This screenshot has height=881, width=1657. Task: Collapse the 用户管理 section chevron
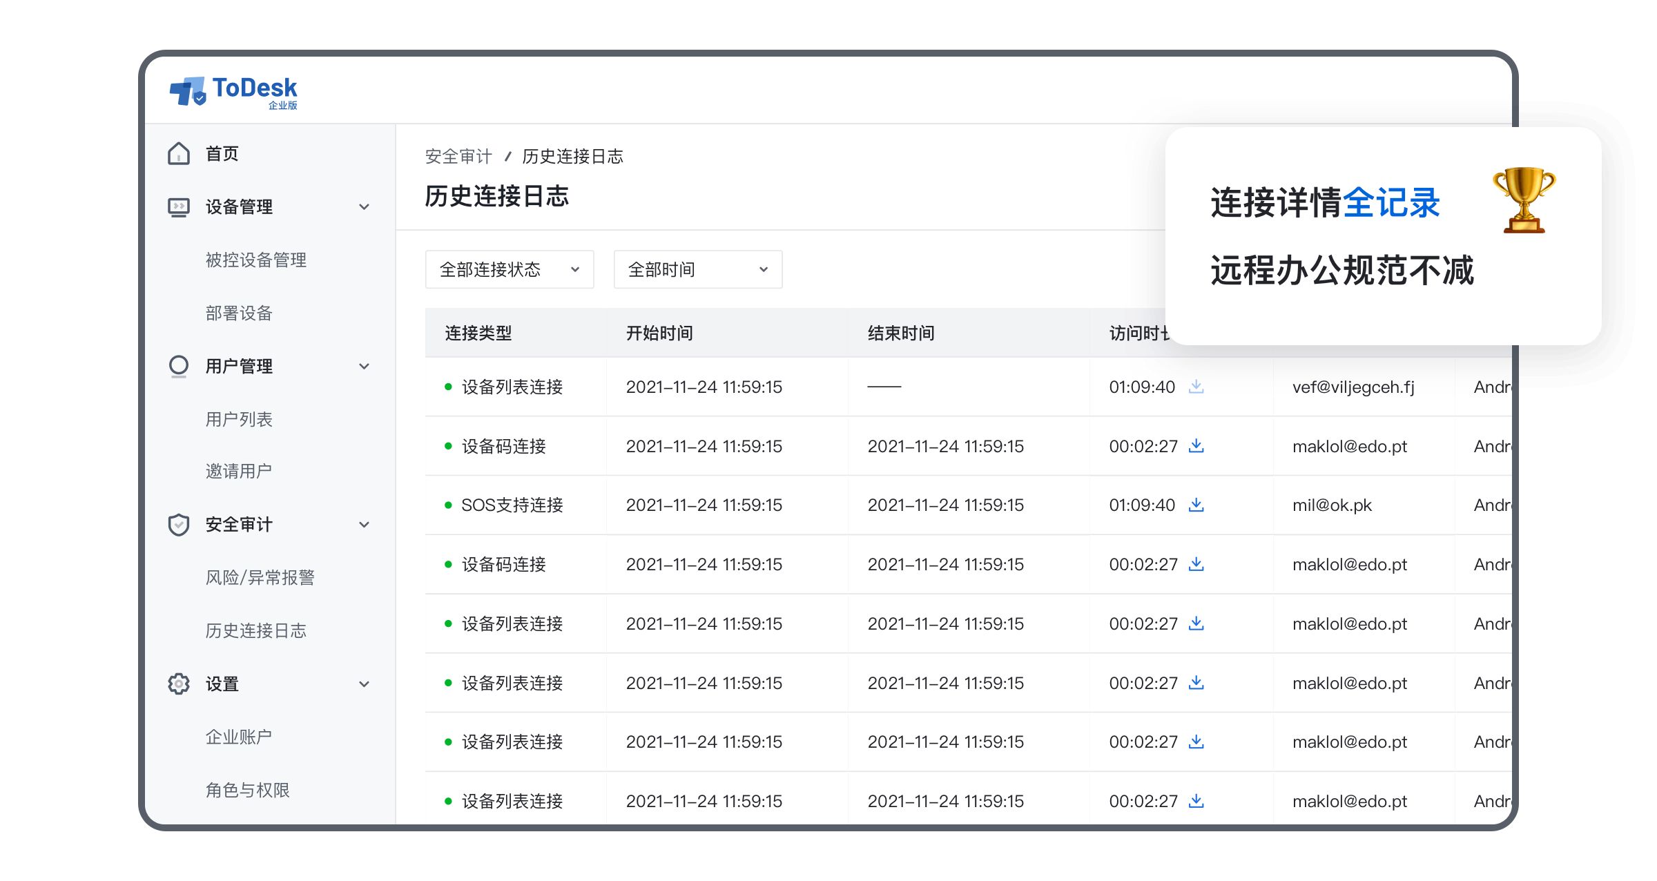(364, 366)
